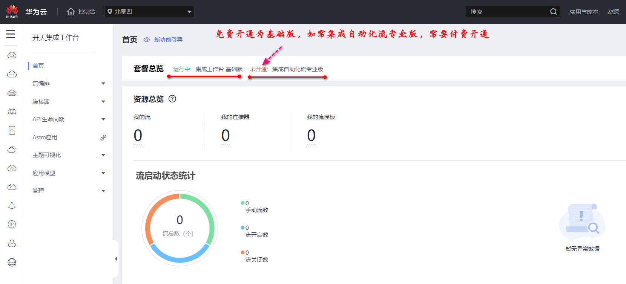Viewport: 626px width, 284px height.
Task: Click the 我的连接器 count value 0
Action: (x=226, y=135)
